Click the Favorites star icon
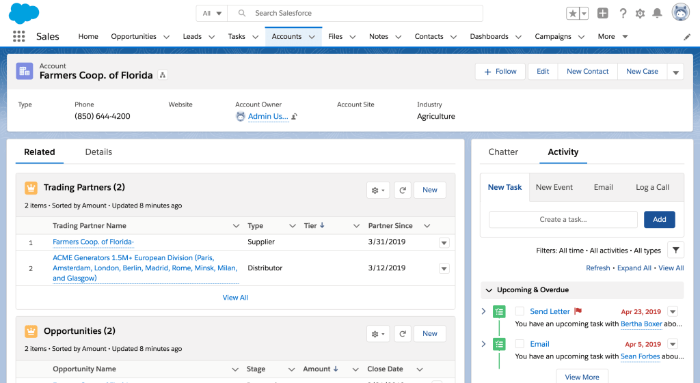The width and height of the screenshot is (700, 383). 572,14
